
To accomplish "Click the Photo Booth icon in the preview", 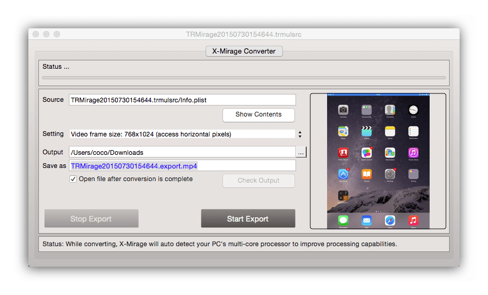I will [x=343, y=153].
